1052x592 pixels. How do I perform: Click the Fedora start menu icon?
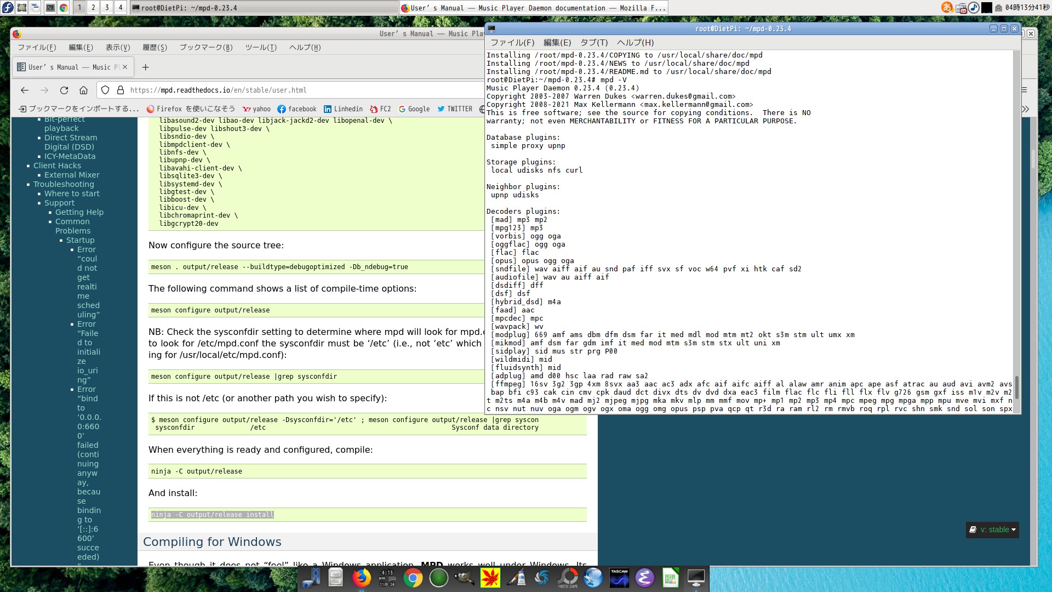pos(7,7)
